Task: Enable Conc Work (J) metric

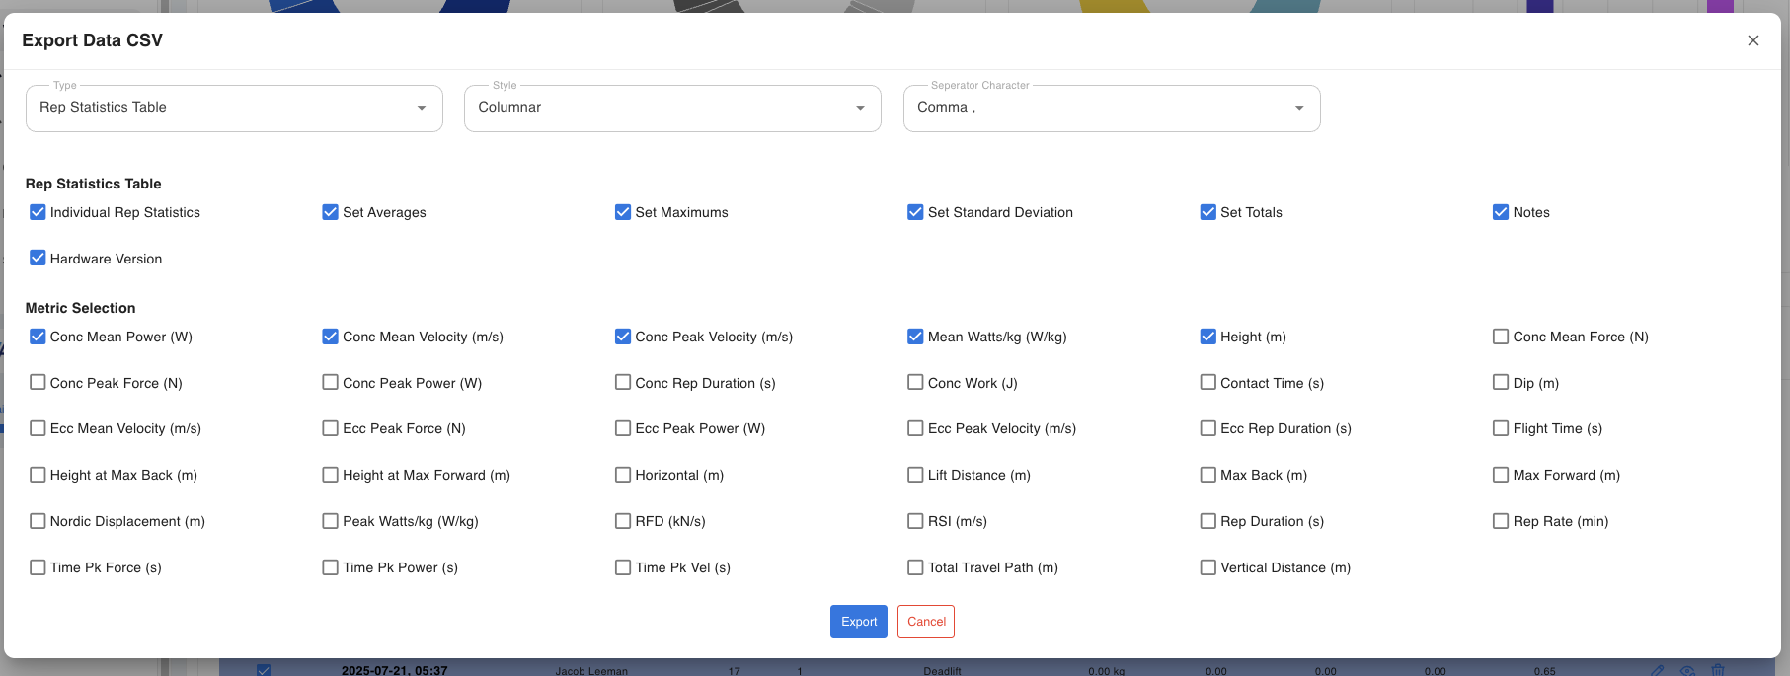Action: click(915, 383)
